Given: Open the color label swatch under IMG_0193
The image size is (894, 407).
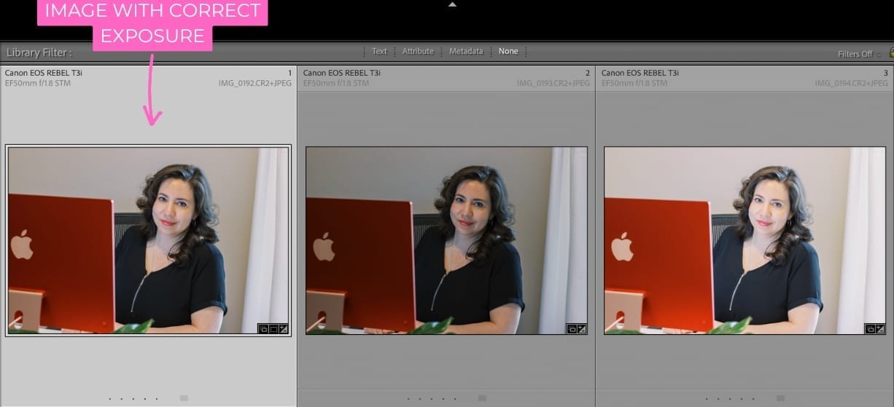Looking at the screenshot, I should [482, 398].
